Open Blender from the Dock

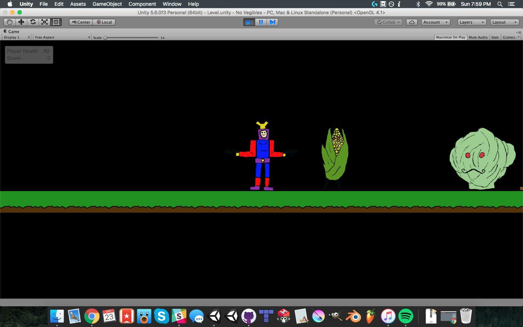click(x=353, y=316)
